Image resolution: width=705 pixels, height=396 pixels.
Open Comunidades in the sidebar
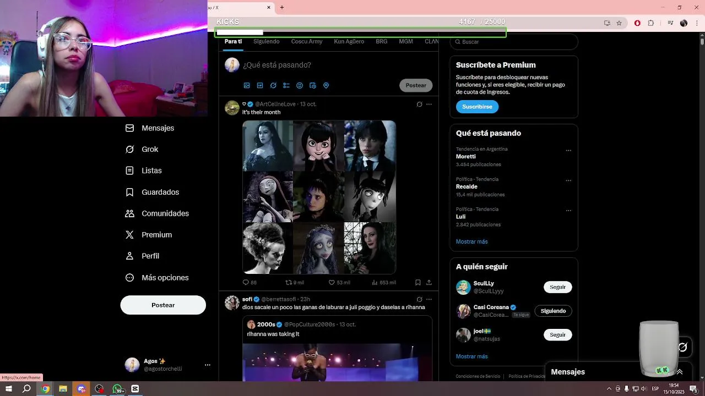point(157,213)
